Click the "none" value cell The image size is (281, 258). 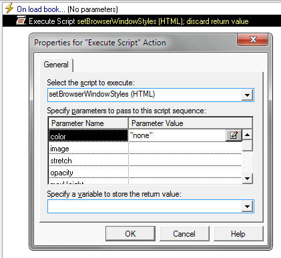[178, 135]
